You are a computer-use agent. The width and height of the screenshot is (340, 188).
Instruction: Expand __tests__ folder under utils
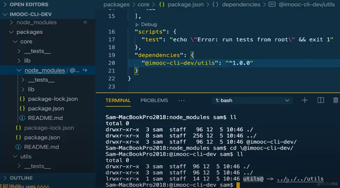tap(37, 166)
